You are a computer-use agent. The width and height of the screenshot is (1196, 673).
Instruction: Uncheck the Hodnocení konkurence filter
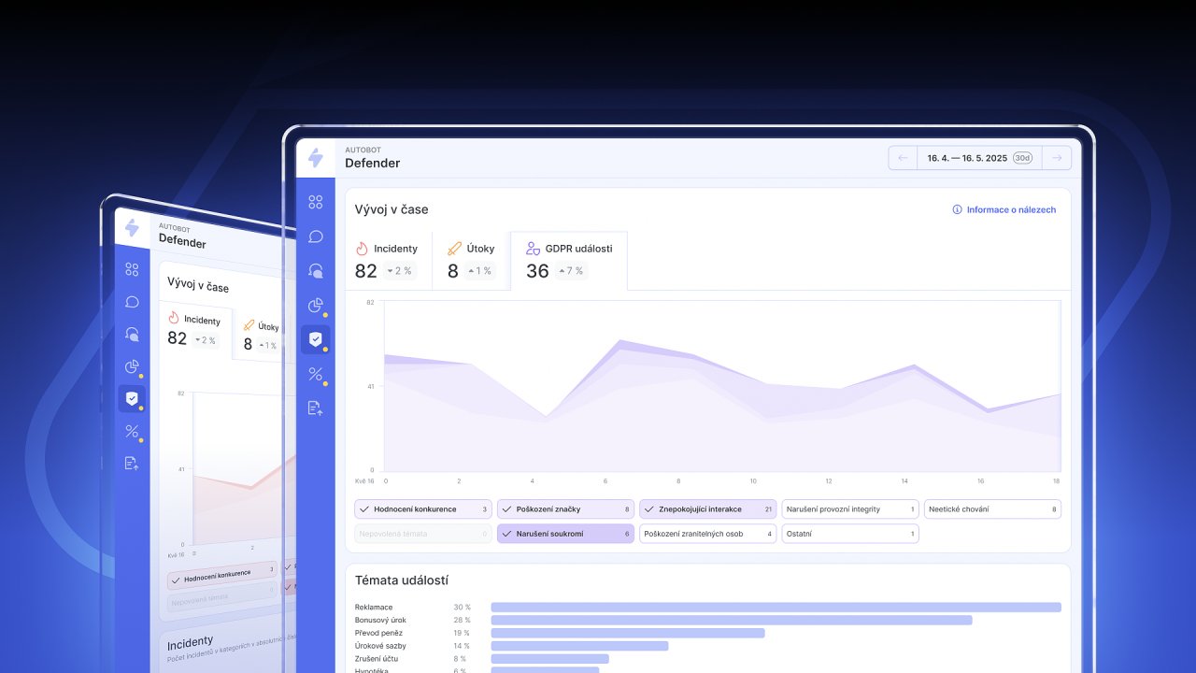[423, 509]
